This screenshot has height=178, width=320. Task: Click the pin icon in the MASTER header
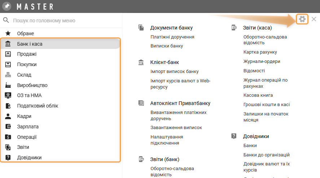7,6
